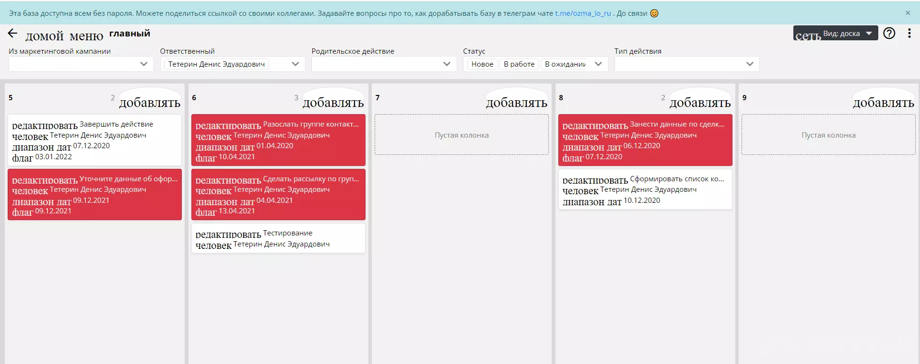Edit the 'Уточните данные об офор...' card
This screenshot has height=364, width=920.
[x=45, y=180]
